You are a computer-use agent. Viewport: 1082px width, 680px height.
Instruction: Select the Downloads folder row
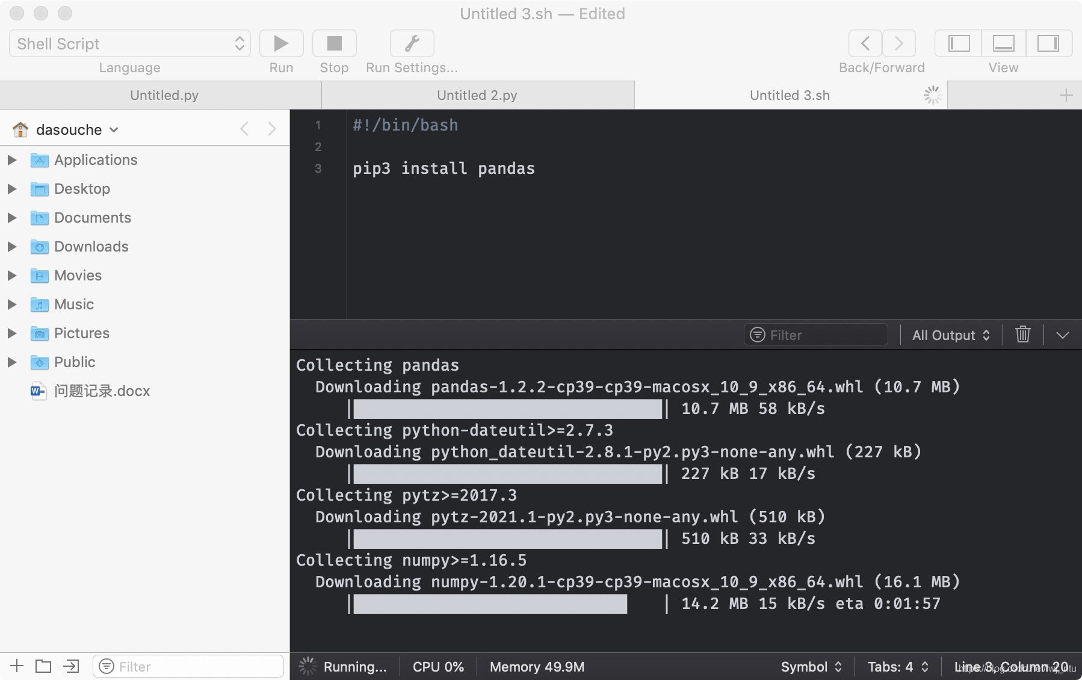[144, 246]
